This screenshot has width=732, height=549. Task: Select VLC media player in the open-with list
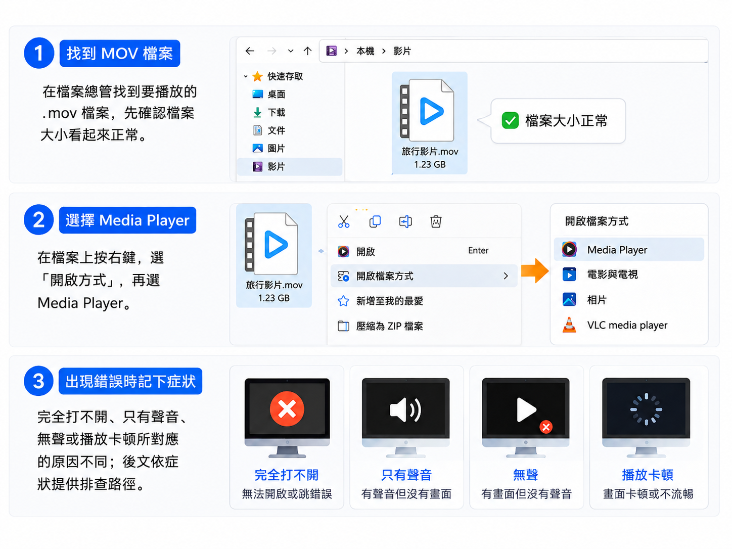(629, 325)
